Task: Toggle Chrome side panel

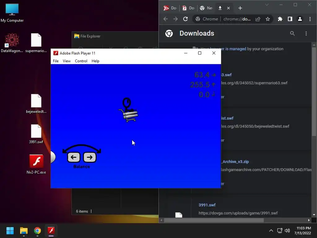Action: pyautogui.click(x=290, y=19)
